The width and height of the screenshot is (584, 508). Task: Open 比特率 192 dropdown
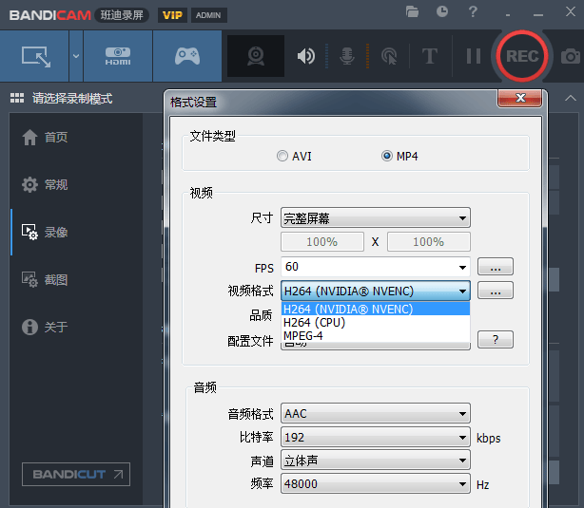pos(376,438)
